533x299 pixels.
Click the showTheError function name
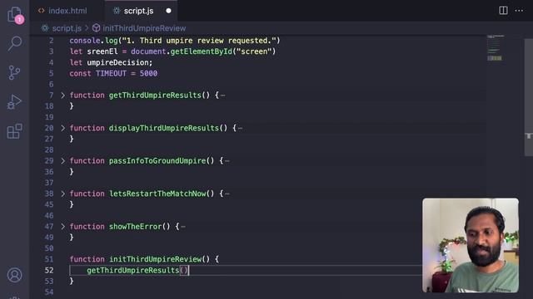(135, 227)
